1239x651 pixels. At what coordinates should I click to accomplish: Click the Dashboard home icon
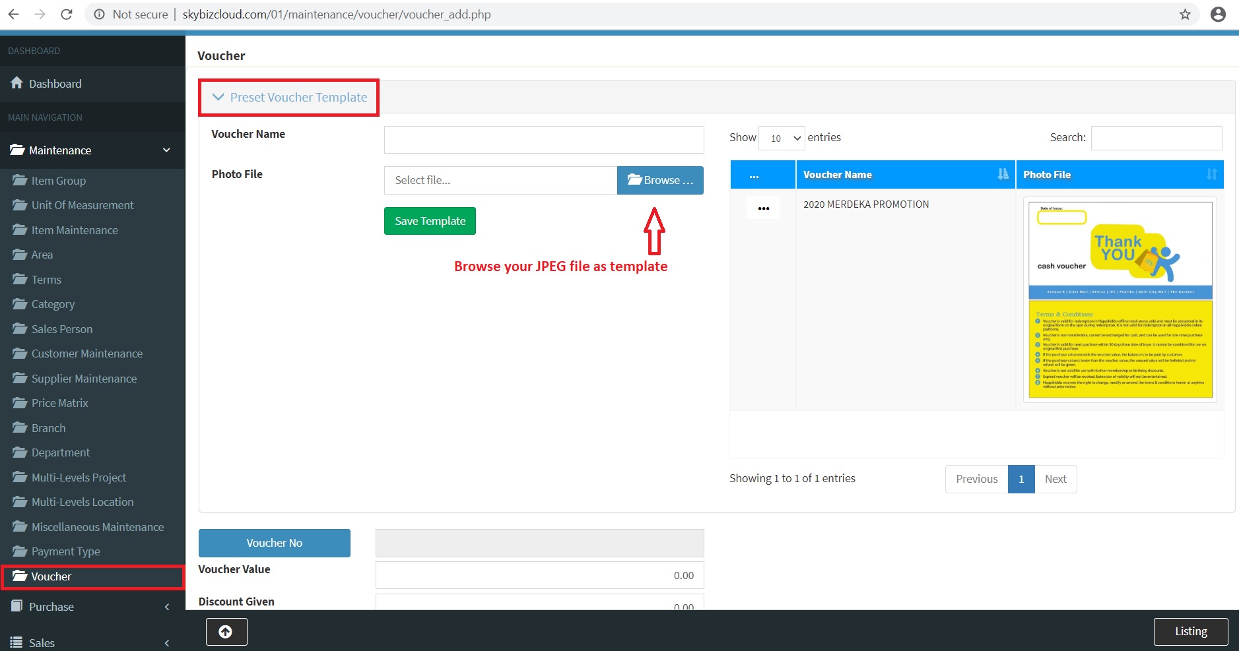click(x=17, y=83)
